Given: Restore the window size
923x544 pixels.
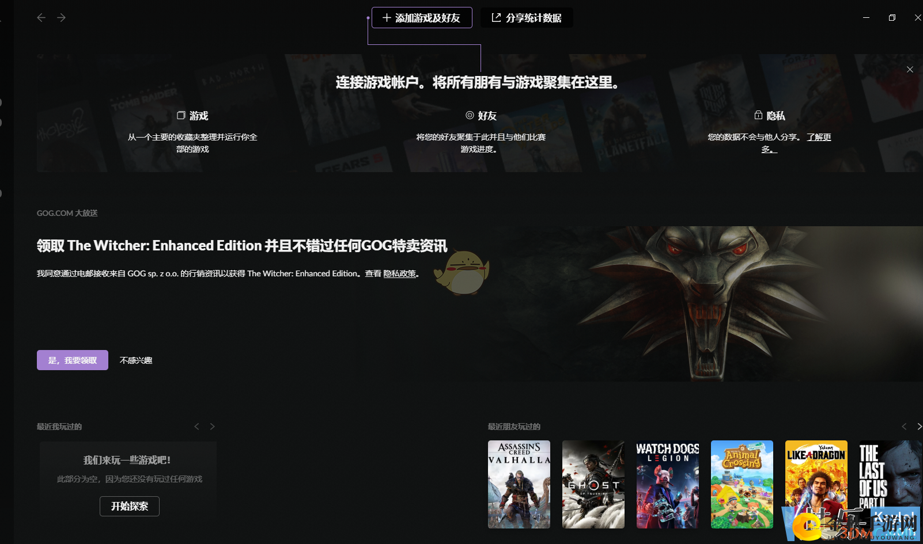Looking at the screenshot, I should pos(892,18).
